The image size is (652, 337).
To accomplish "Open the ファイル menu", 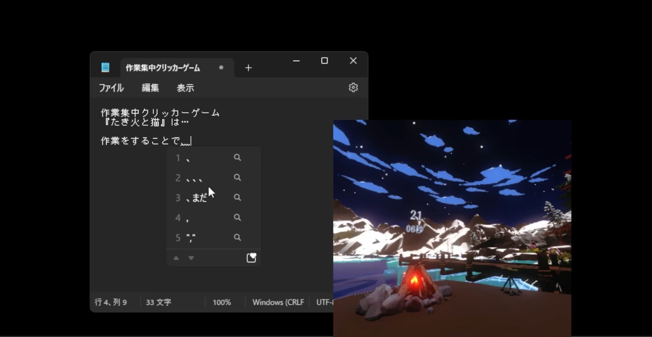I will coord(111,88).
